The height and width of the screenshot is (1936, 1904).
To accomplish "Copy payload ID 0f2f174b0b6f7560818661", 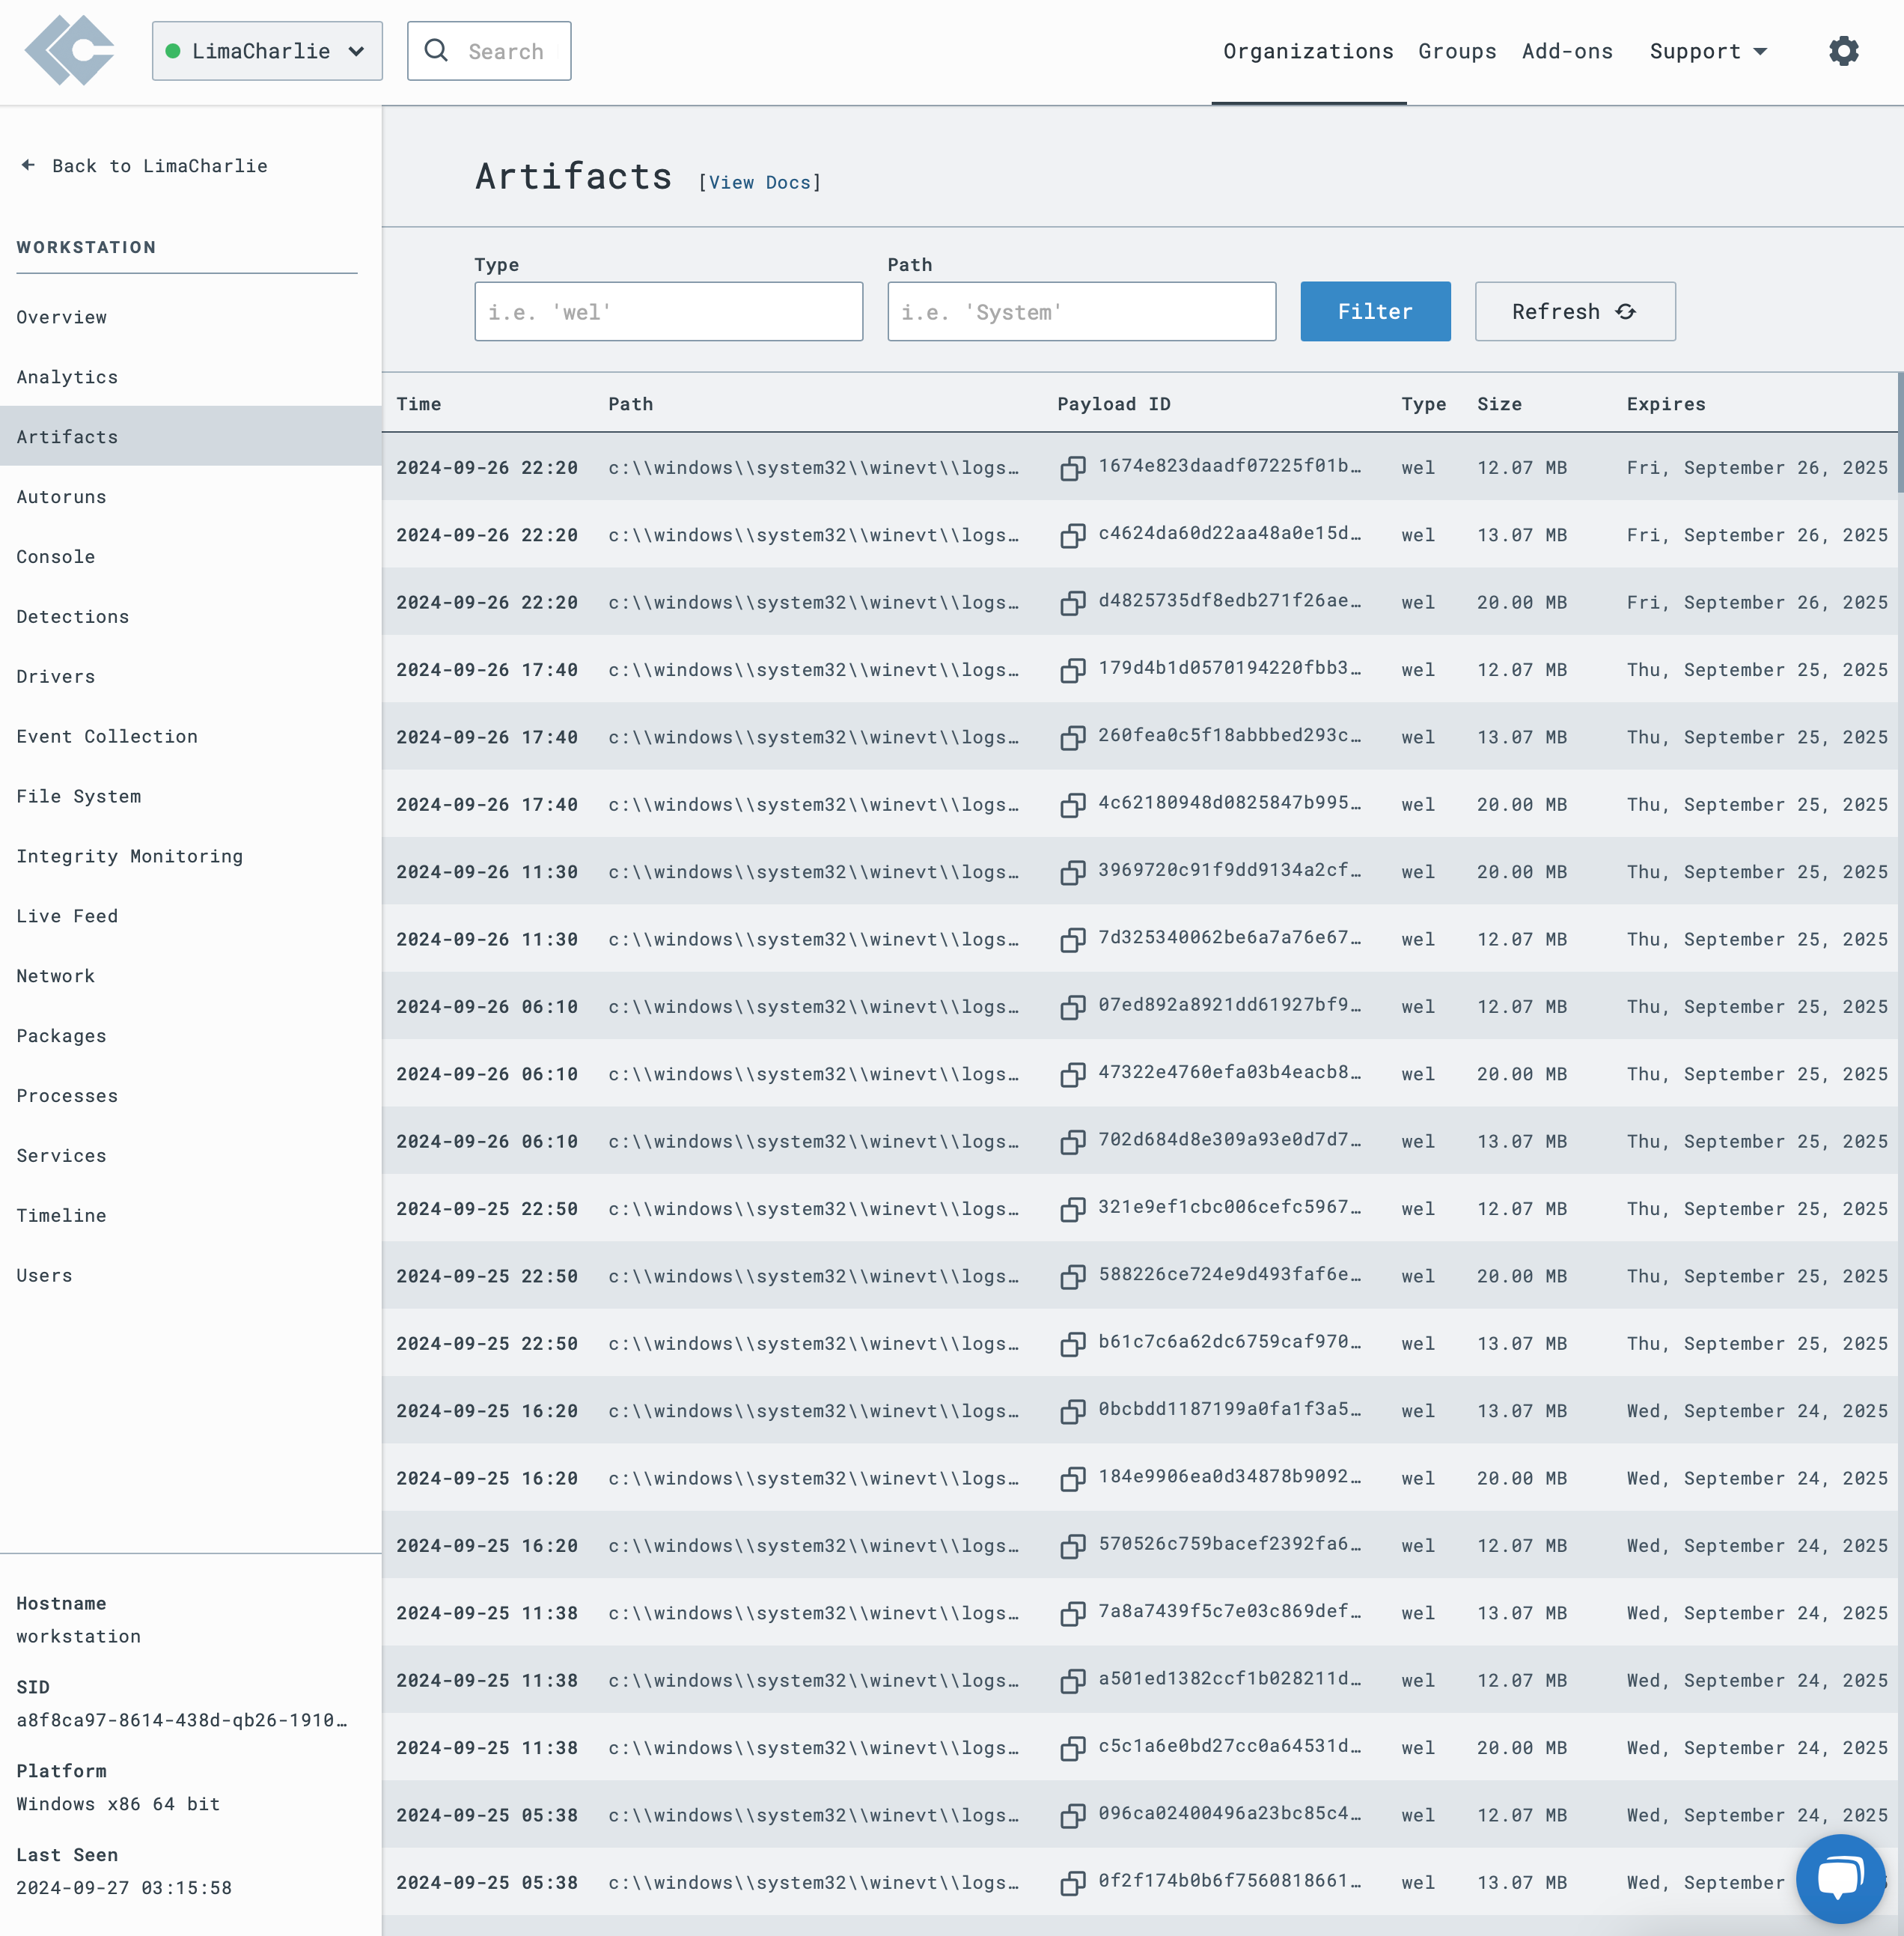I will (1073, 1883).
